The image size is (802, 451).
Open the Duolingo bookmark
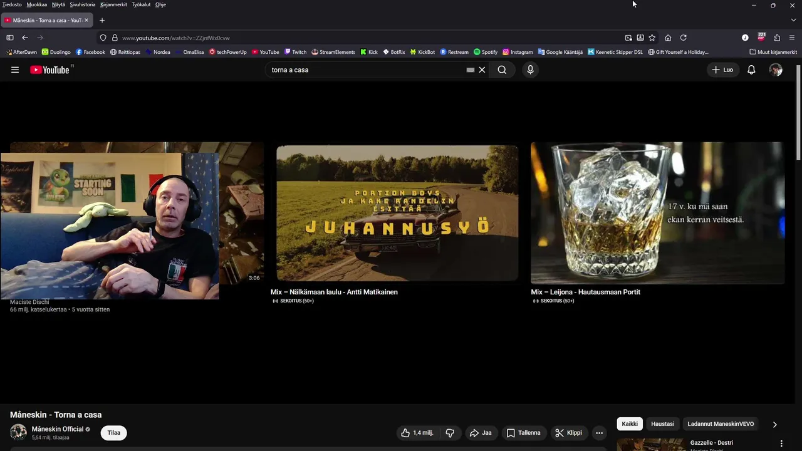point(56,52)
